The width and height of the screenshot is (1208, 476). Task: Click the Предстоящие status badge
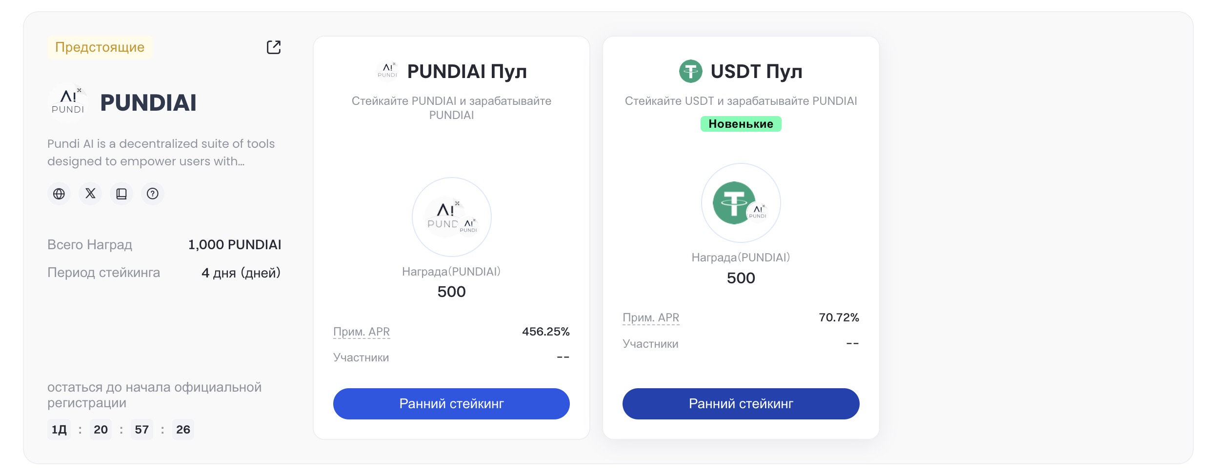coord(100,47)
